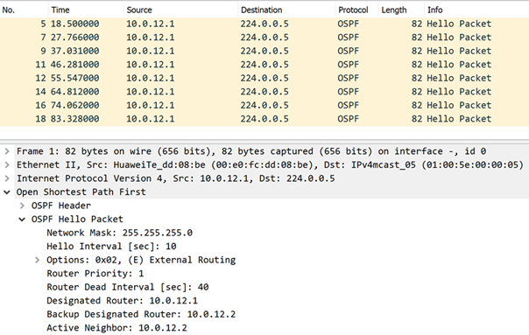
Task: Expand Internet Protocol Version 4 section
Action: coord(7,178)
